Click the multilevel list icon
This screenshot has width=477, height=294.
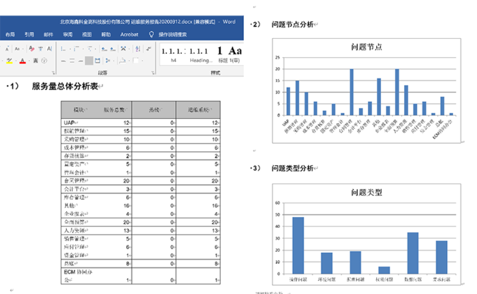pos(90,48)
